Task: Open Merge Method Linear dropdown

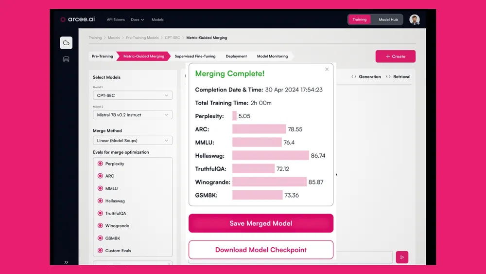Action: [133, 141]
